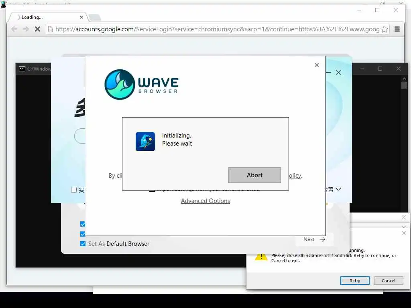
Task: Expand the Chinese installer settings chevron
Action: point(338,189)
